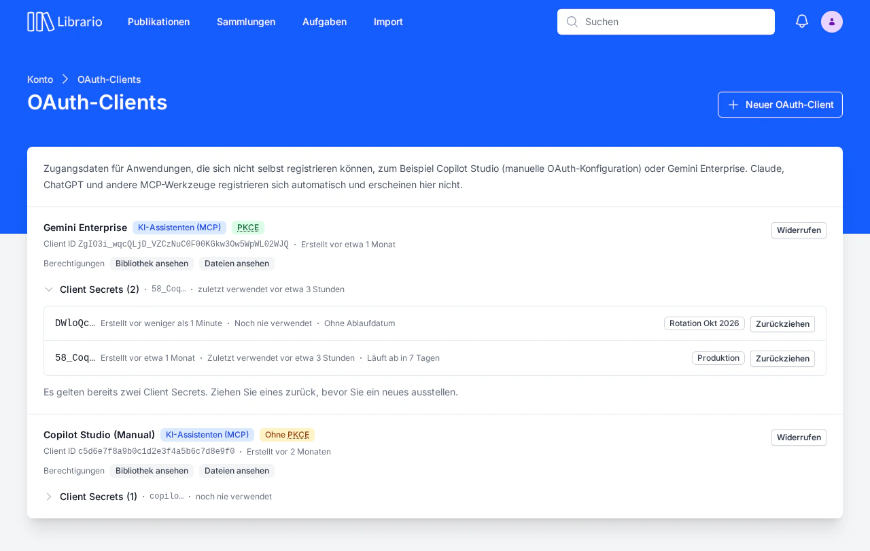Screen dimensions: 870x551
Task: Click the Gemini Enterprise heading
Action: [x=85, y=228]
